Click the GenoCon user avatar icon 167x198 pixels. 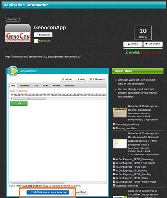pyautogui.click(x=36, y=41)
